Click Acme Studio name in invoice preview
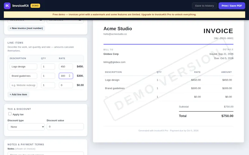 pos(118,29)
